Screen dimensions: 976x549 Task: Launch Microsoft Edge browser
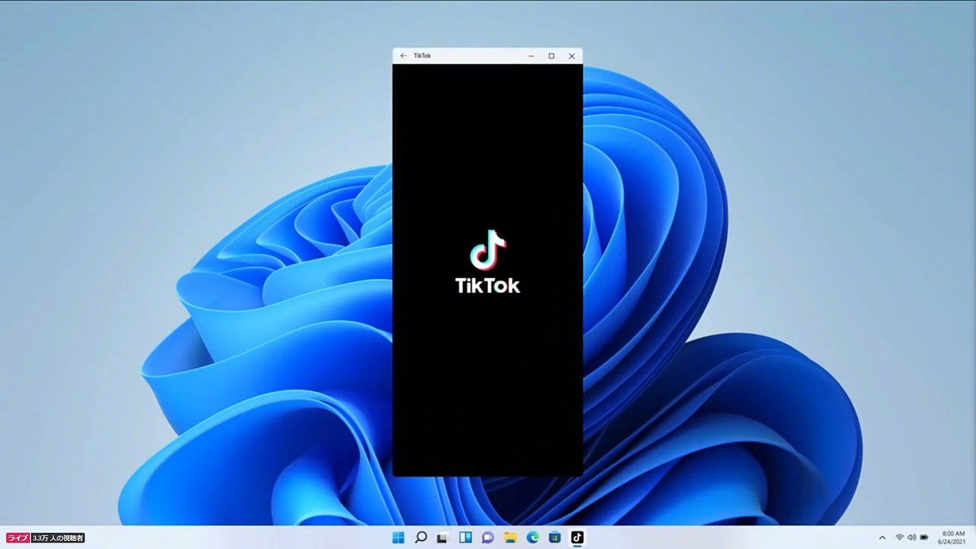[x=533, y=537]
